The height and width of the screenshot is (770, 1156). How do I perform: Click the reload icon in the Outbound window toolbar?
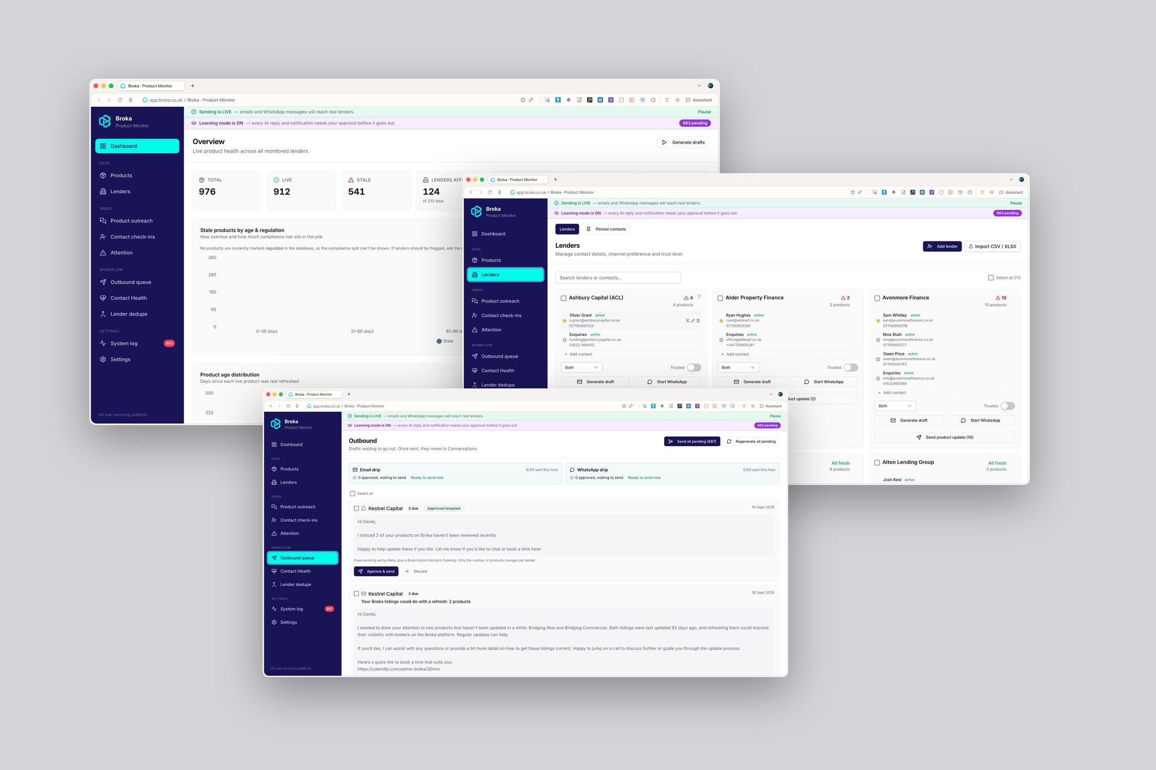(288, 406)
